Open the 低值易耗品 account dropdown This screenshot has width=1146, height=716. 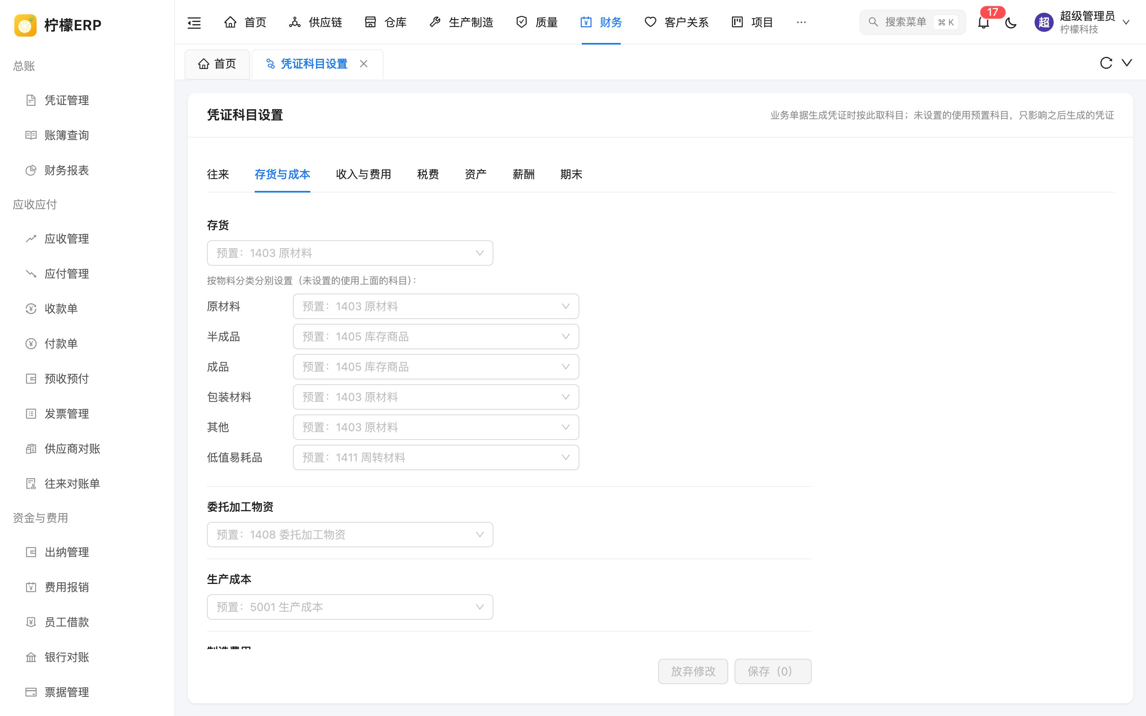click(436, 457)
